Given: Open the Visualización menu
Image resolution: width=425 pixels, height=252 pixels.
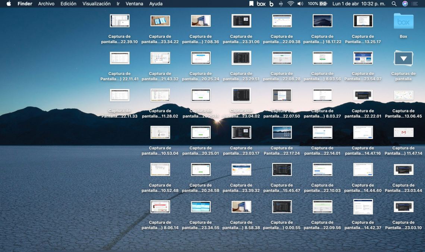Looking at the screenshot, I should [97, 4].
